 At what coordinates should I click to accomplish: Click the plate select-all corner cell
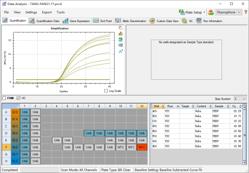click(11, 106)
